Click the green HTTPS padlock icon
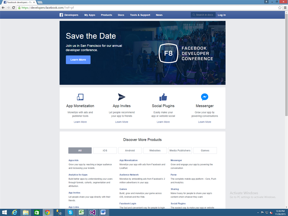288x216 pixels. (x=19, y=8)
